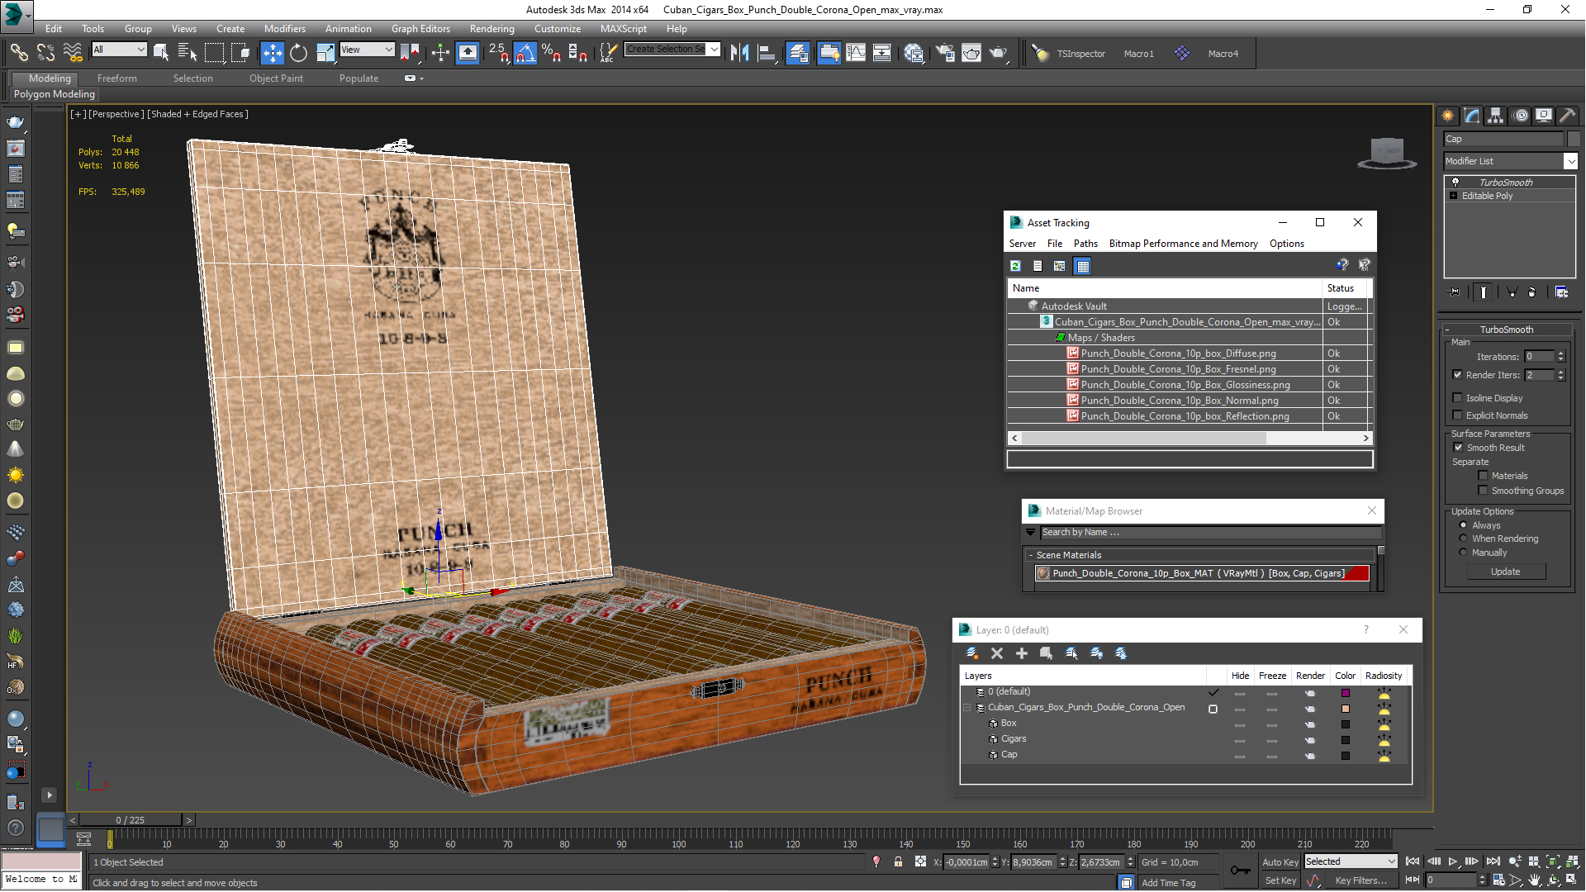This screenshot has width=1586, height=892.
Task: Click Key Filters button
Action: [1360, 880]
